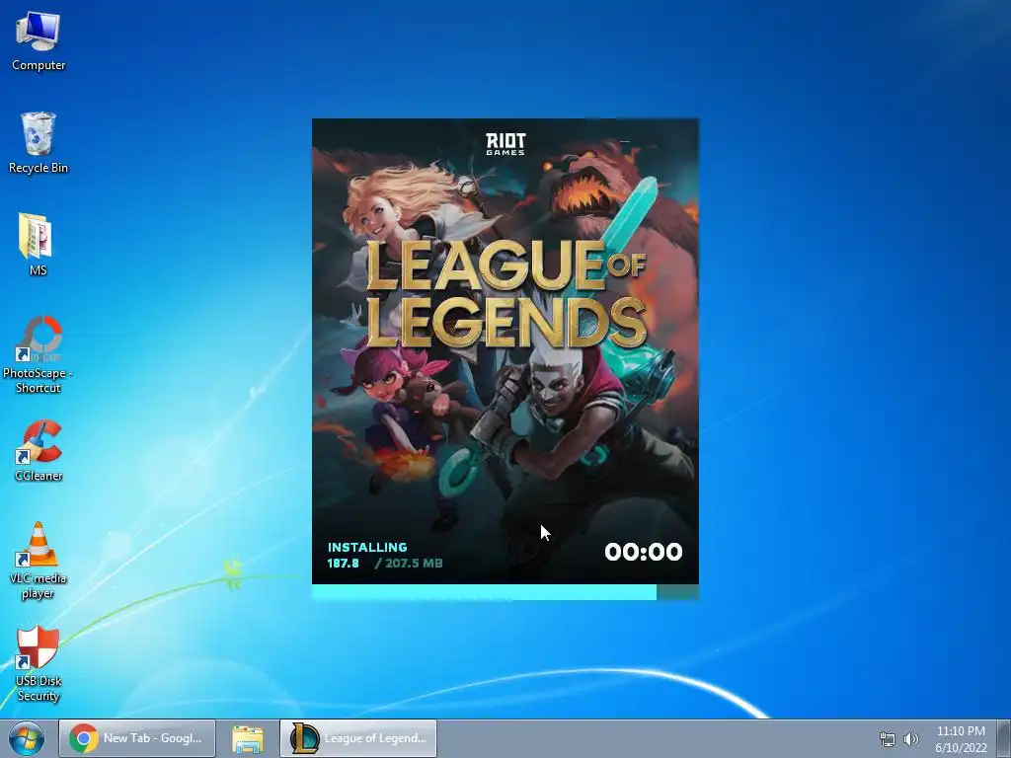Open the Windows Start menu orb
Image resolution: width=1011 pixels, height=758 pixels.
pyautogui.click(x=27, y=738)
